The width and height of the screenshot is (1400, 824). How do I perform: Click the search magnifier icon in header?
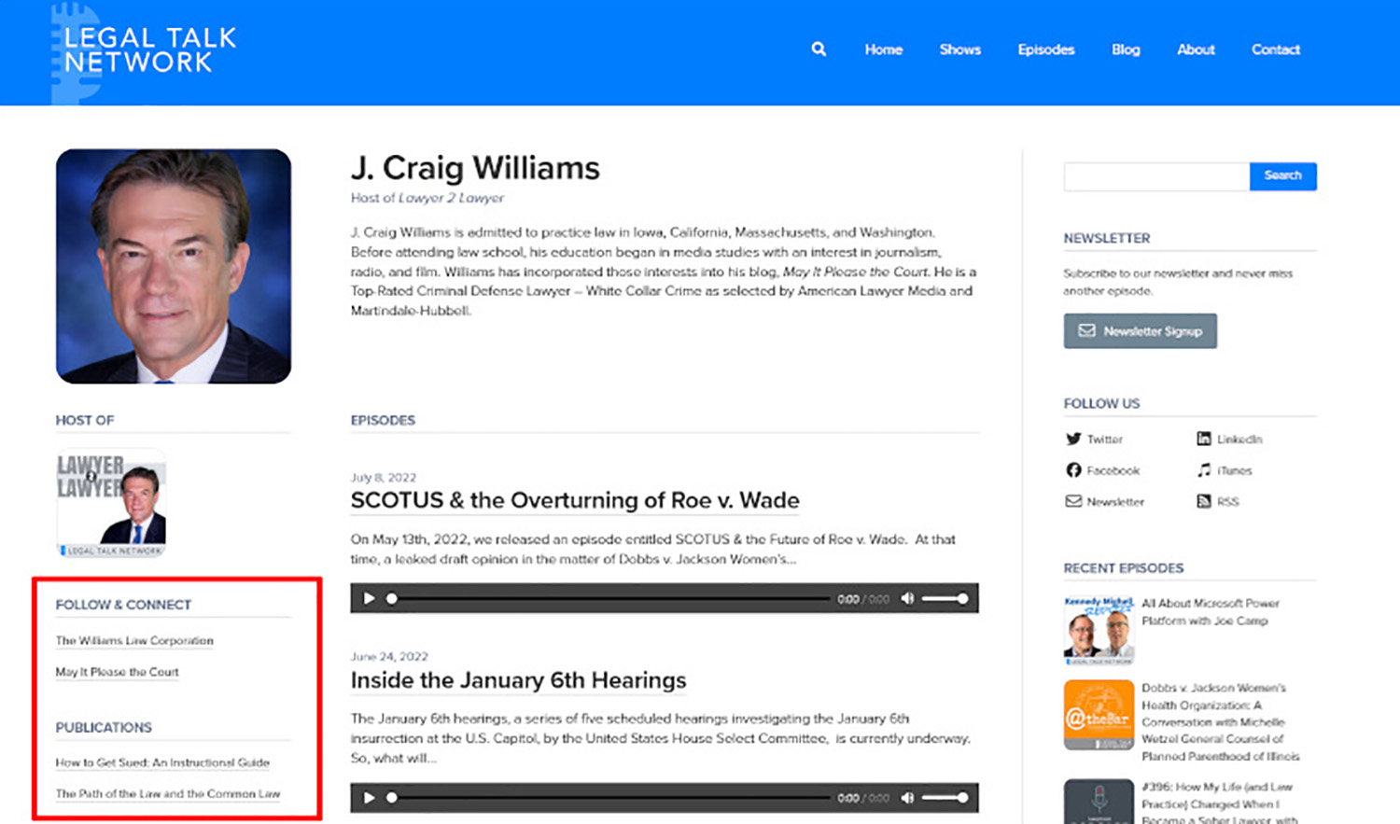pyautogui.click(x=819, y=49)
